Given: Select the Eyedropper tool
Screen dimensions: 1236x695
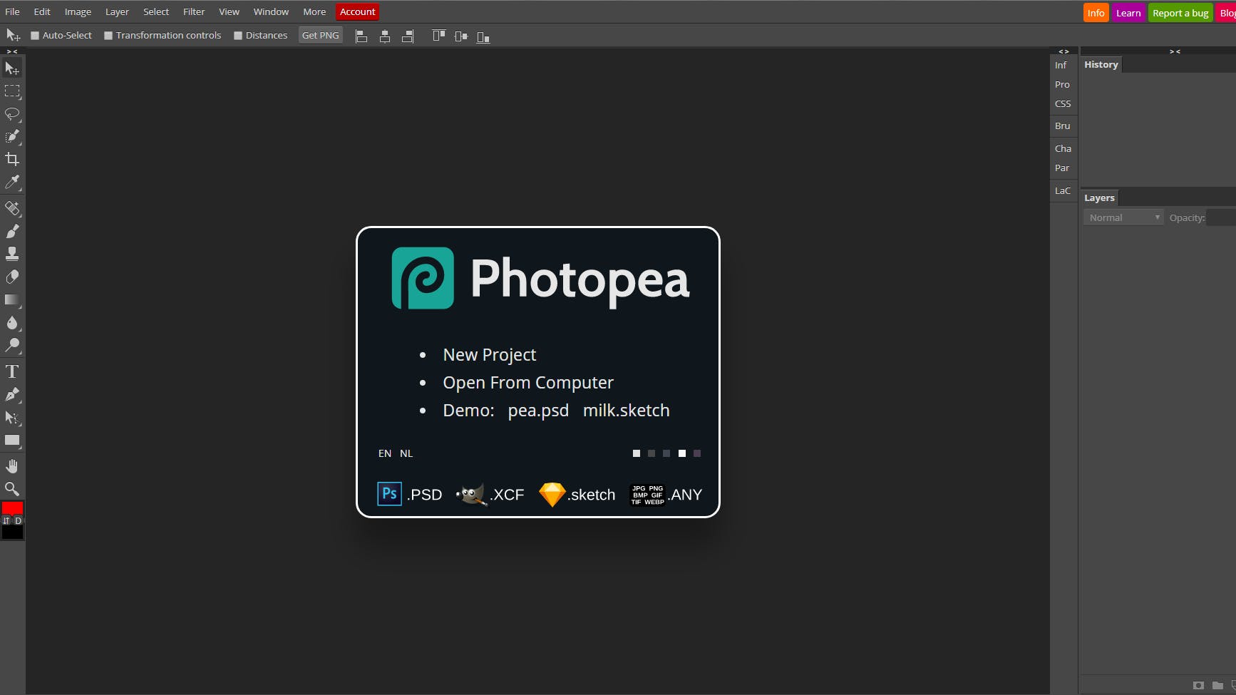Looking at the screenshot, I should tap(11, 182).
